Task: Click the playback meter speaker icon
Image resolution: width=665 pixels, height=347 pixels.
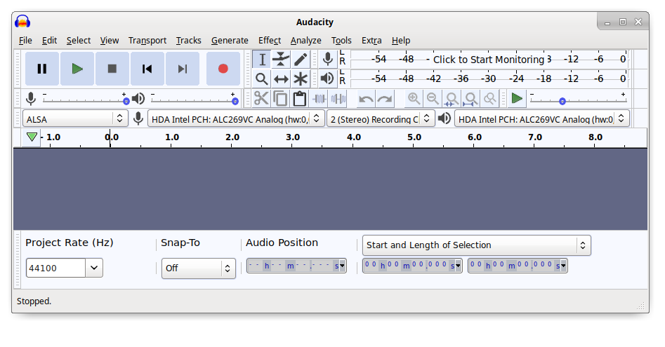Action: coord(327,79)
